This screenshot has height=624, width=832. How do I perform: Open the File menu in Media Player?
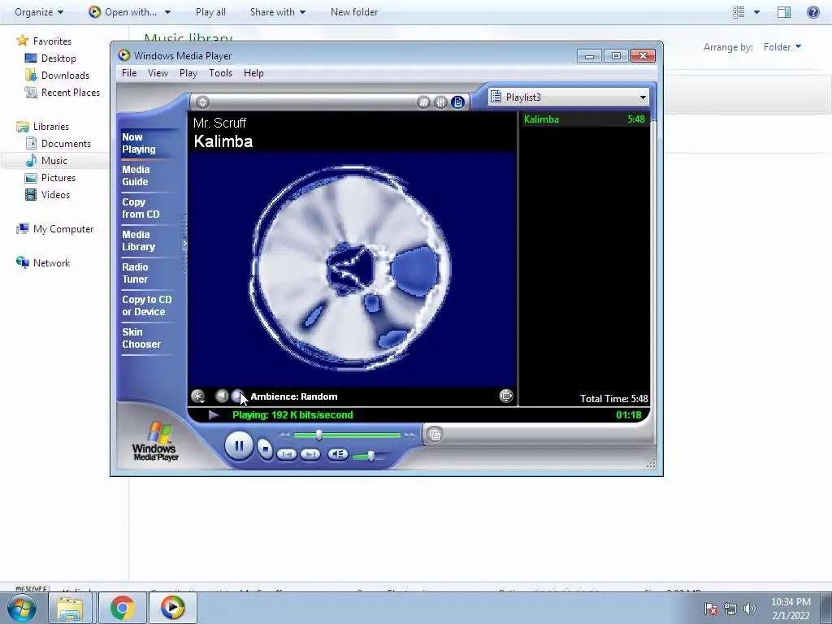pos(129,72)
